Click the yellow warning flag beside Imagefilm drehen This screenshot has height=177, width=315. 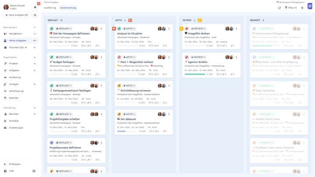(x=182, y=29)
